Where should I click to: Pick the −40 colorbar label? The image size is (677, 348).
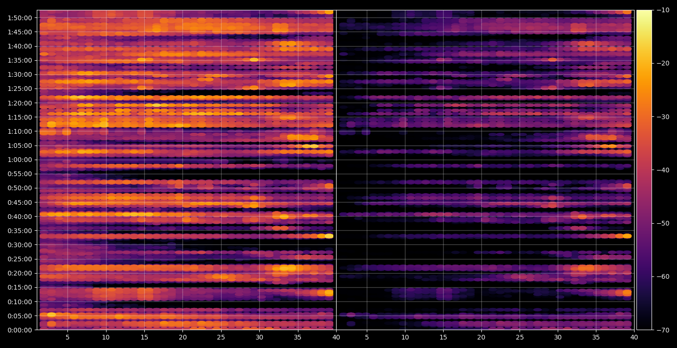[663, 170]
